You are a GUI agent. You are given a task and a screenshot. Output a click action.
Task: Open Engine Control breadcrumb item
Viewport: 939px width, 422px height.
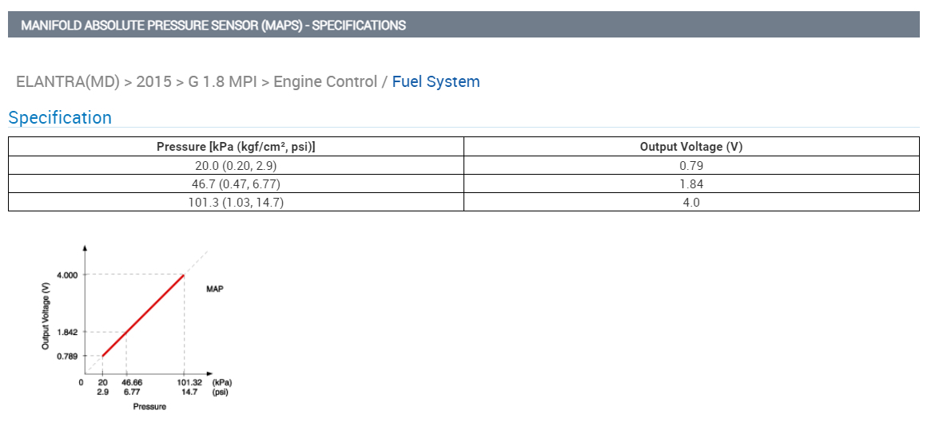point(325,81)
